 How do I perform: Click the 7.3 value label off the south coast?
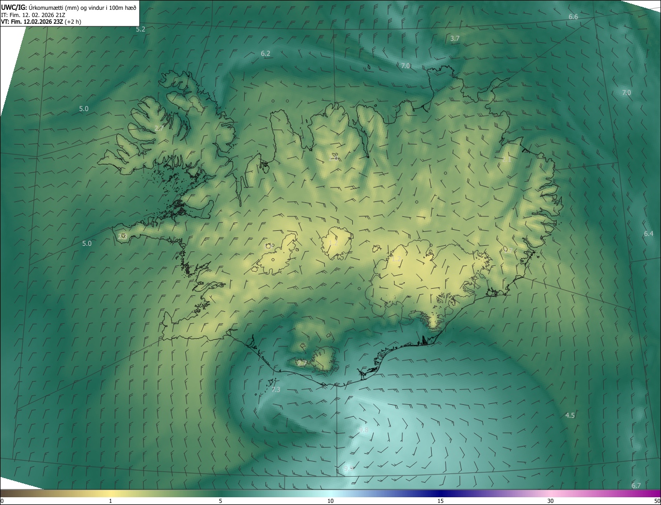tap(275, 390)
